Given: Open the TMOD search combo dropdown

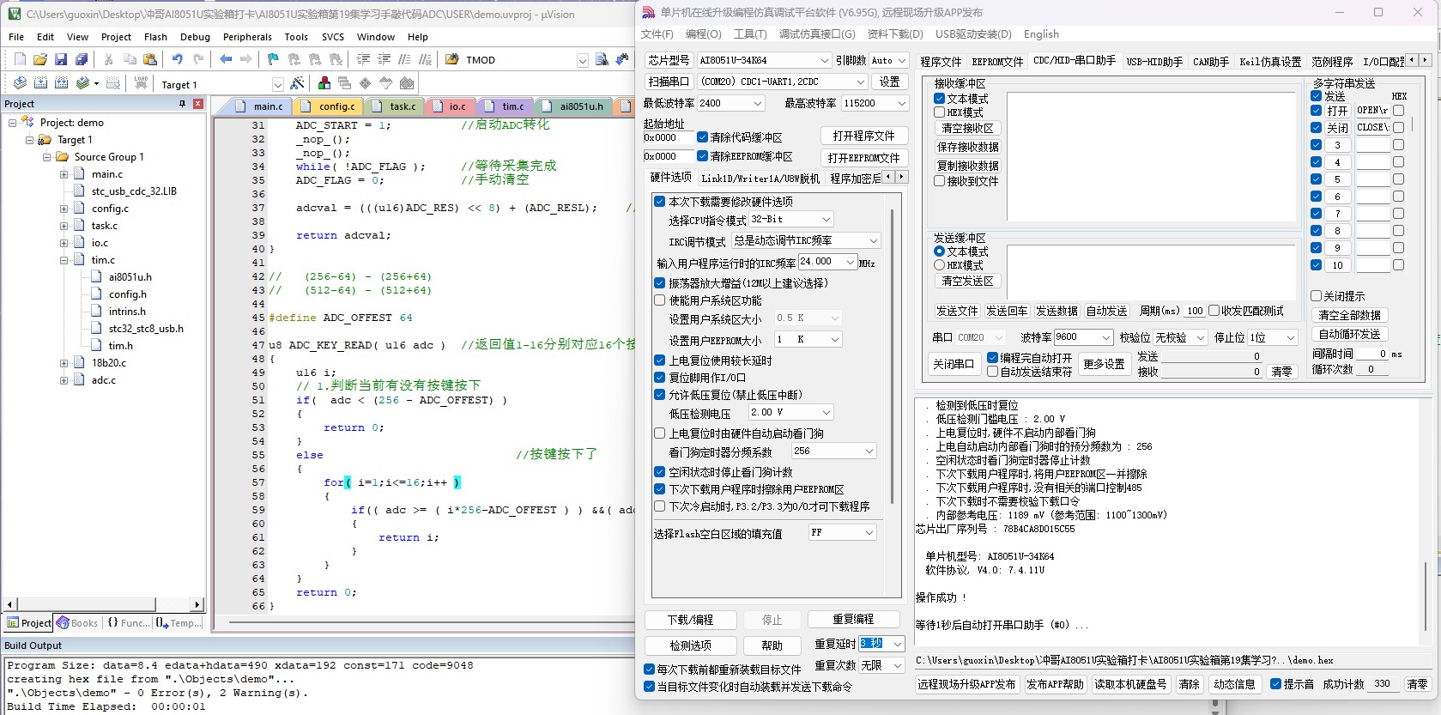Looking at the screenshot, I should click(583, 60).
